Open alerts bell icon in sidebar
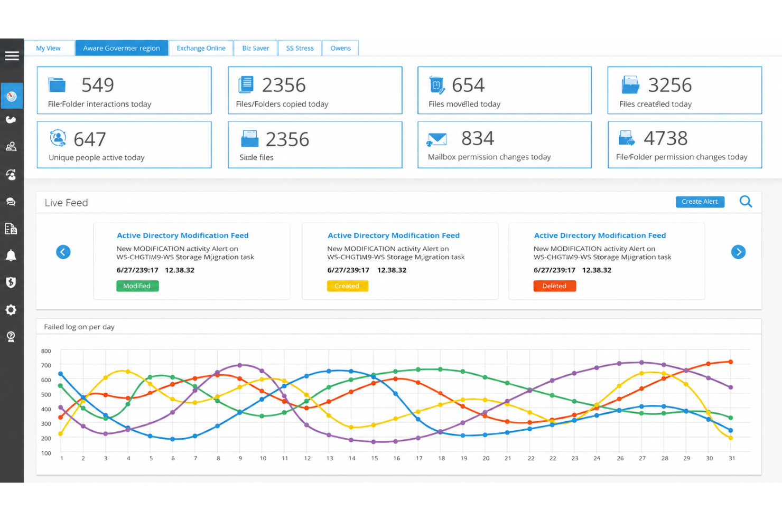The height and width of the screenshot is (521, 782). (11, 255)
